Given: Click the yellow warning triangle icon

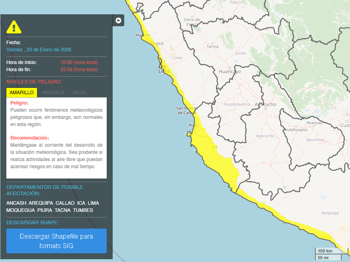Looking at the screenshot, I should point(14,27).
